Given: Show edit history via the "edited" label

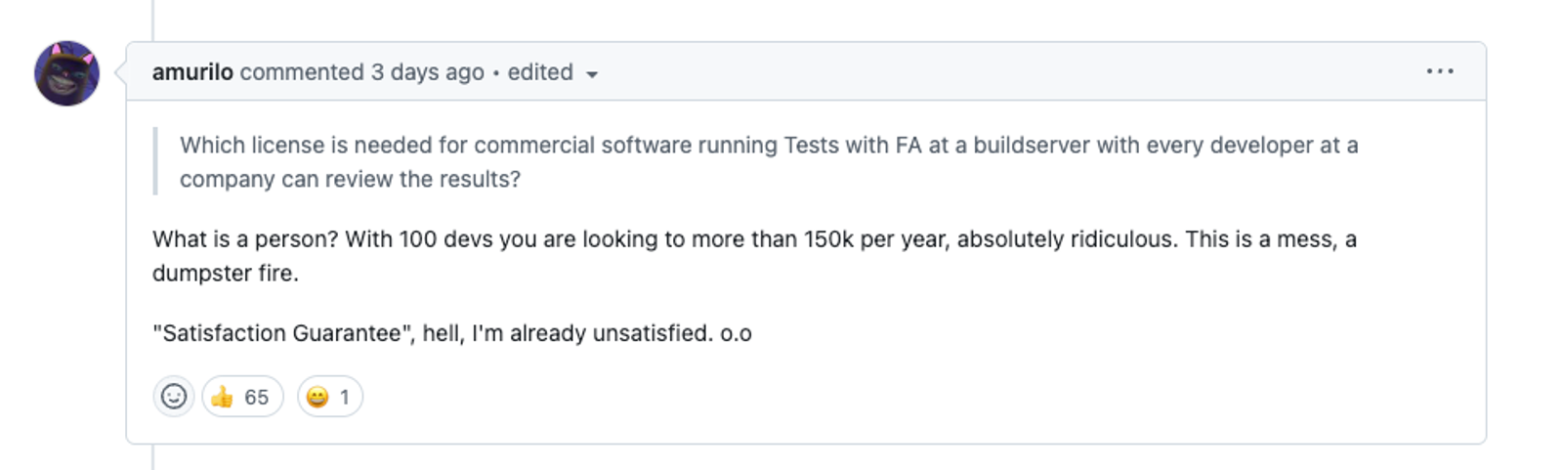Looking at the screenshot, I should [540, 72].
